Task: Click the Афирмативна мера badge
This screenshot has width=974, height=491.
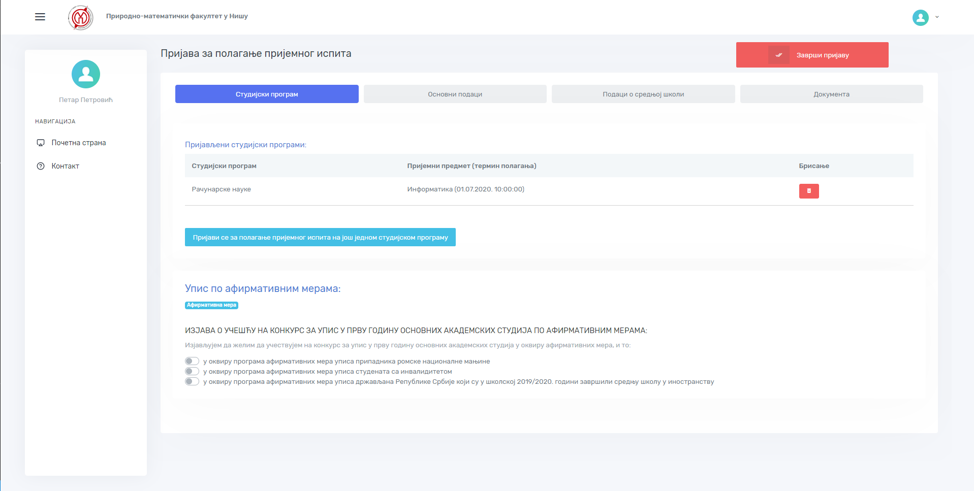Action: (x=211, y=305)
